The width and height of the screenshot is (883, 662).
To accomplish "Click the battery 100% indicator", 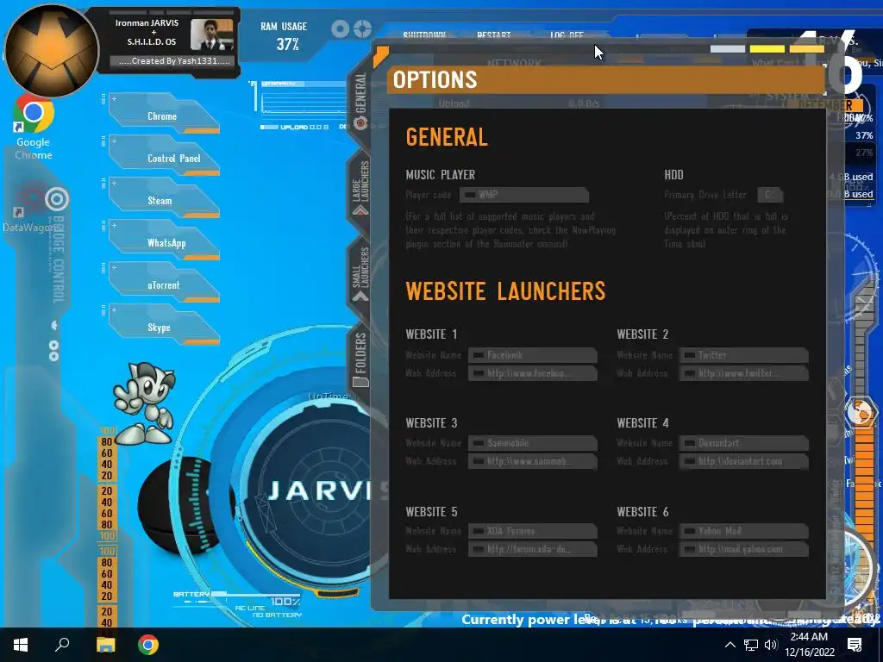I will [x=285, y=602].
